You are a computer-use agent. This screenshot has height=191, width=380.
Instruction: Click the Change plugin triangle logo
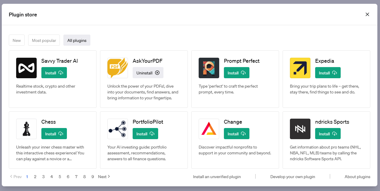[209, 129]
